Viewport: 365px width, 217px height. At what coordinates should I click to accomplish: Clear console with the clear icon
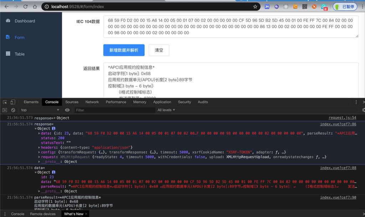[13, 110]
